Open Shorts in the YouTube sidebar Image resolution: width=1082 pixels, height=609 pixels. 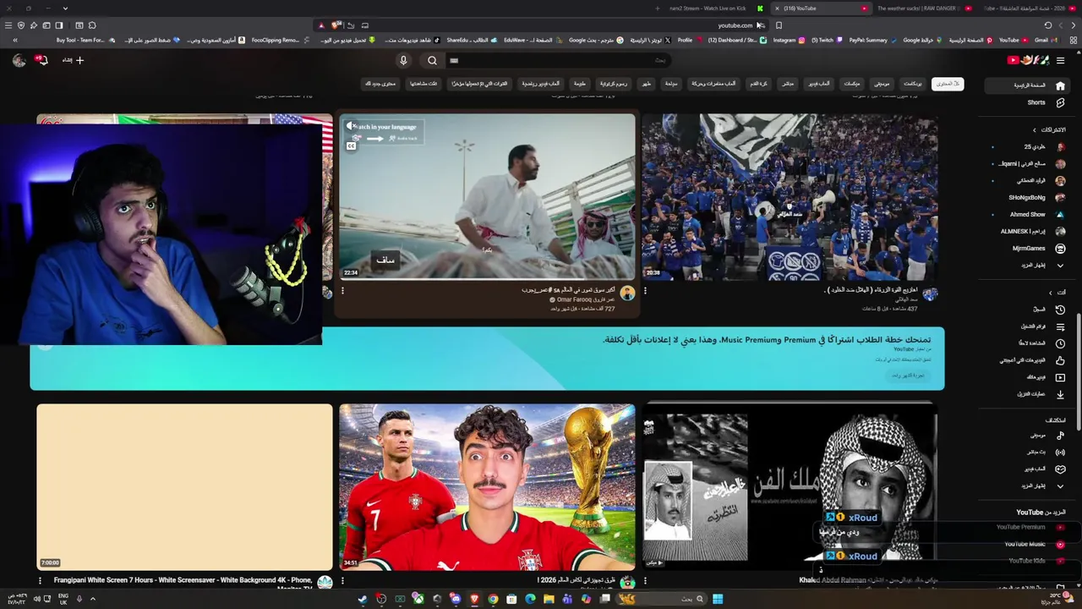point(1027,102)
